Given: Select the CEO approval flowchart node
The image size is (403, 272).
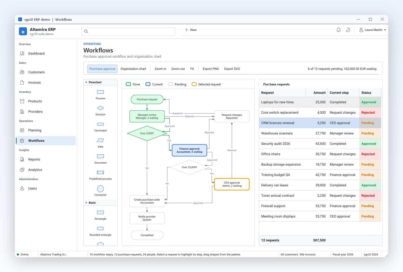Looking at the screenshot, I should pos(232,184).
